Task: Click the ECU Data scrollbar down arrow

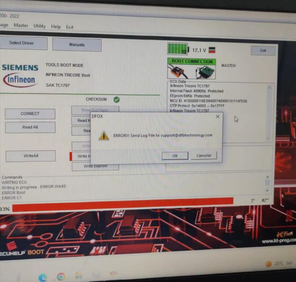Action: (268, 138)
